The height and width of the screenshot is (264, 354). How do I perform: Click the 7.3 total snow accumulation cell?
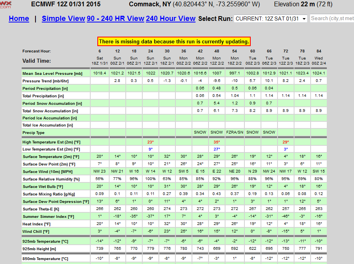[x=235, y=111]
